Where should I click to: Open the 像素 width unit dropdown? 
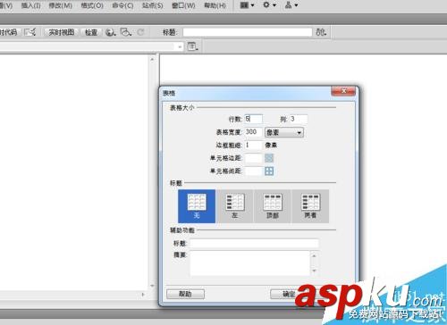point(284,132)
